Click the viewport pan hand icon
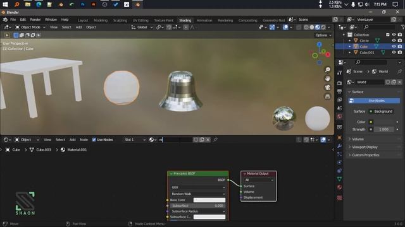Image resolution: width=405 pixels, height=227 pixels. [328, 78]
